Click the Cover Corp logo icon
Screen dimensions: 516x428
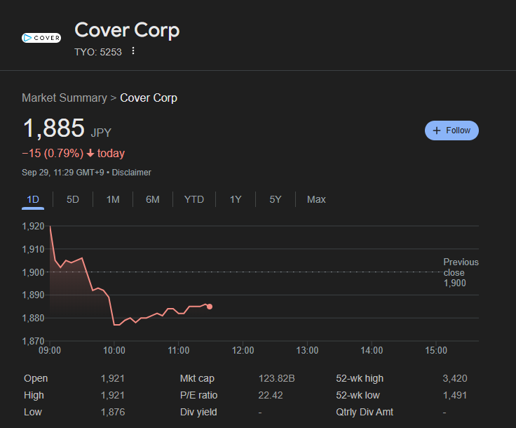41,38
